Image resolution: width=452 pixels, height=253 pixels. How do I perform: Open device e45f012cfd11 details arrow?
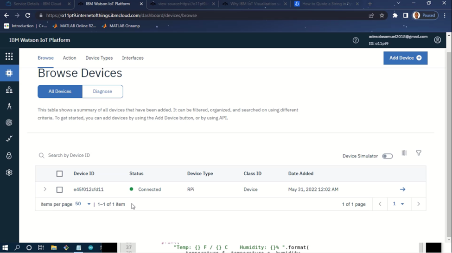(403, 190)
